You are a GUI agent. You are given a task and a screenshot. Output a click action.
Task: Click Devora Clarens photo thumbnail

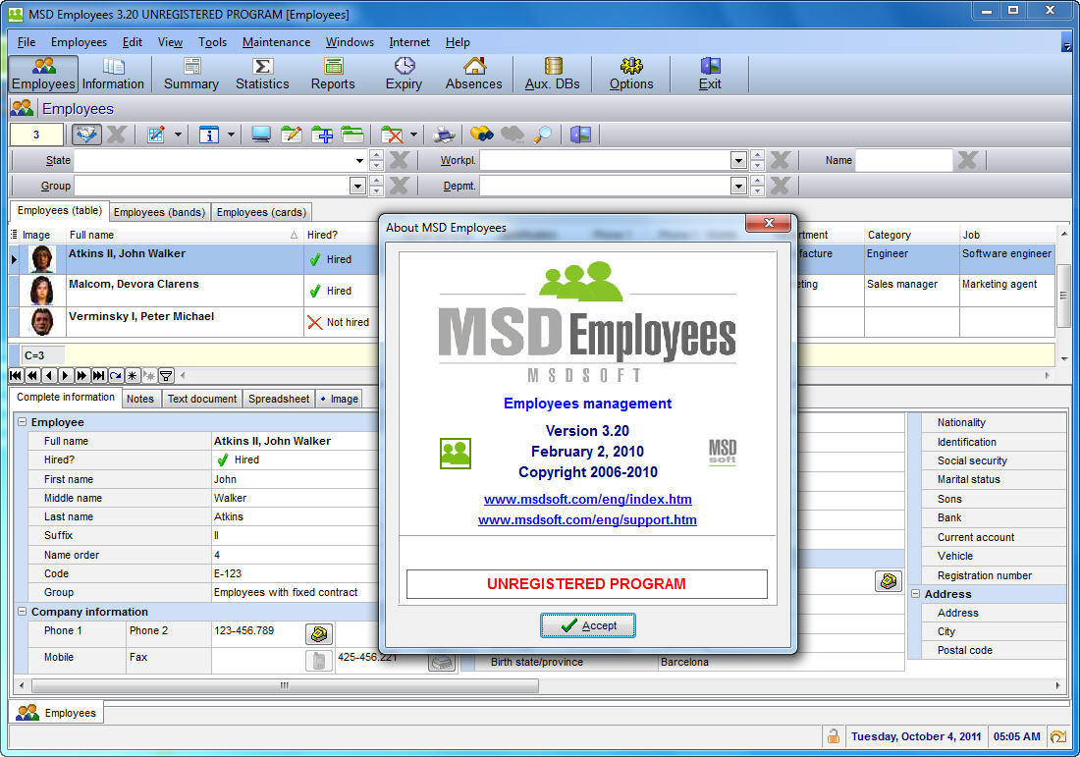(x=42, y=290)
